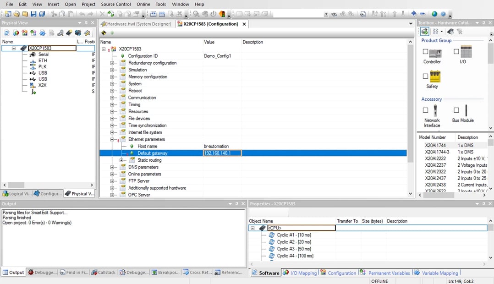The image size is (494, 284).
Task: Check the Bus Module accessory checkbox
Action: [x=456, y=110]
